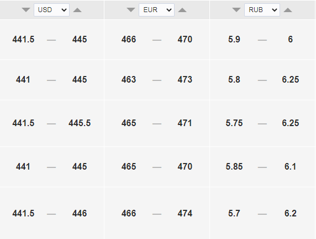Select the USD sell rate 446
This screenshot has height=239, width=316.
pyautogui.click(x=80, y=213)
